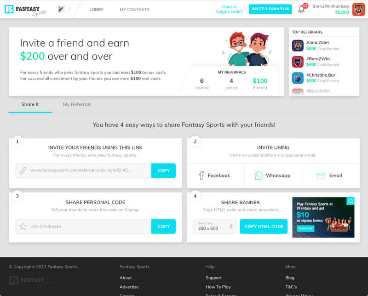The height and width of the screenshot is (296, 368).
Task: Open About footer link
Action: click(x=126, y=278)
